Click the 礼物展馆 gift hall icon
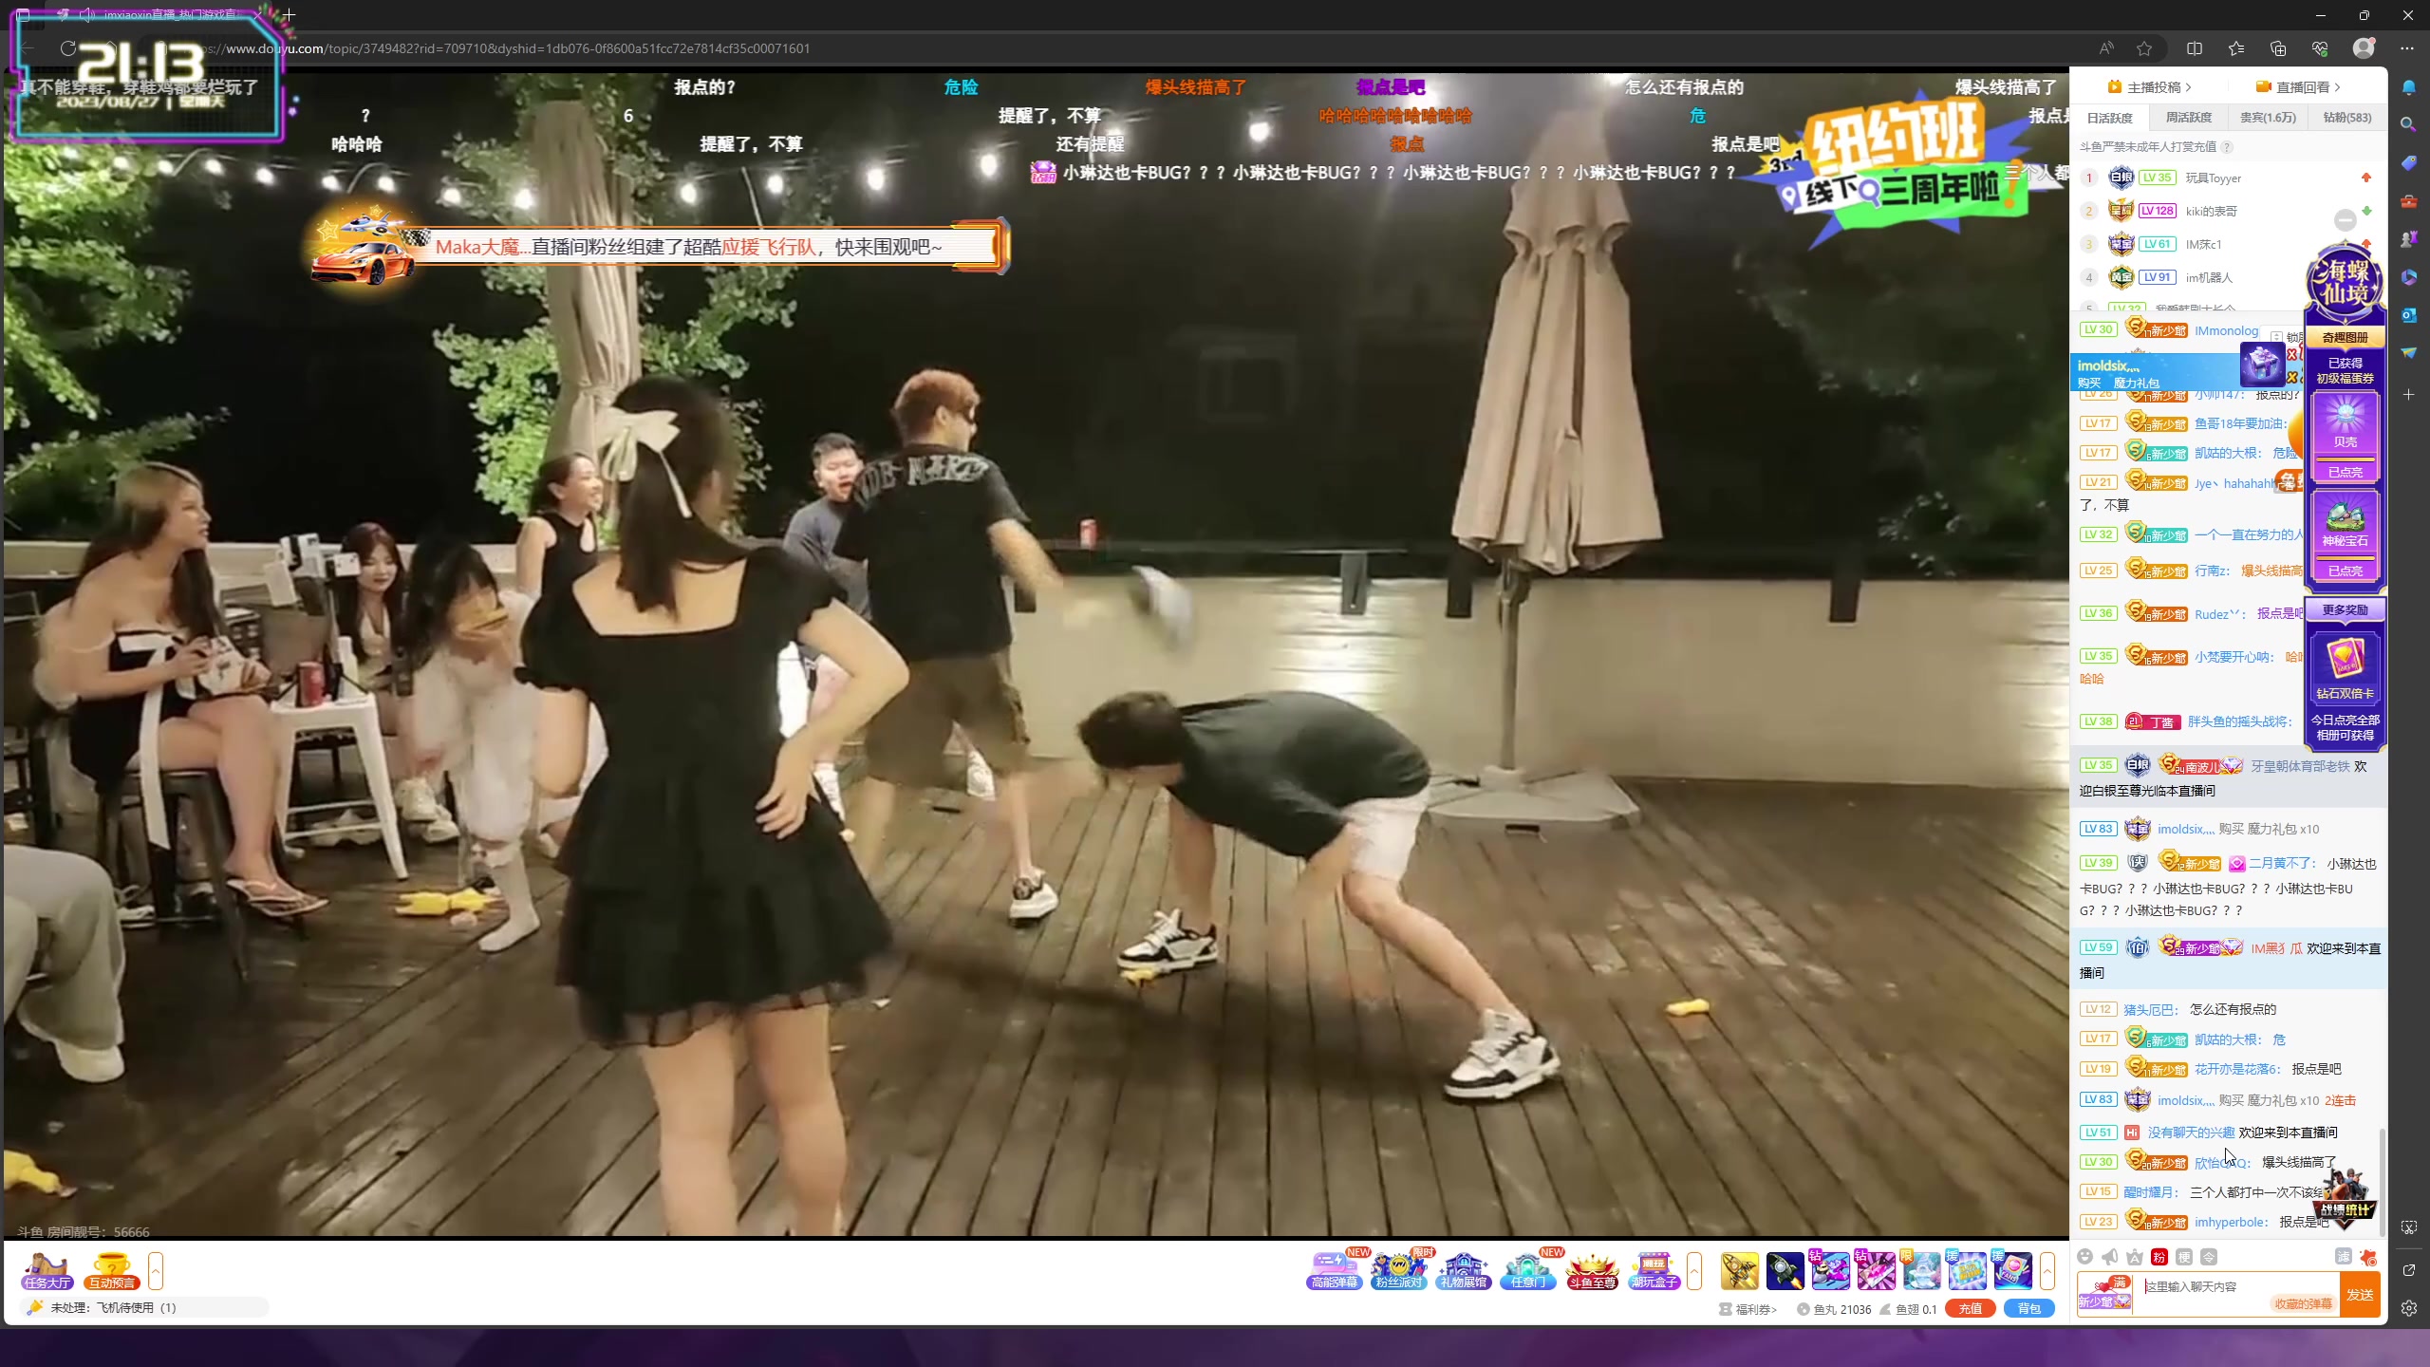Image resolution: width=2430 pixels, height=1367 pixels. 1464,1270
